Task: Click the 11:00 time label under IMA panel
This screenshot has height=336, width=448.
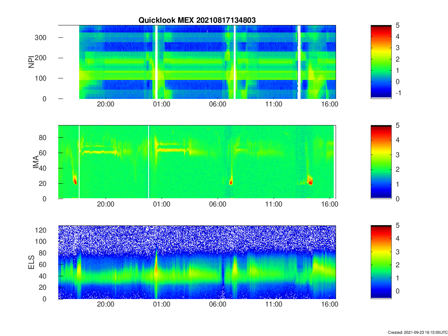Action: [274, 204]
